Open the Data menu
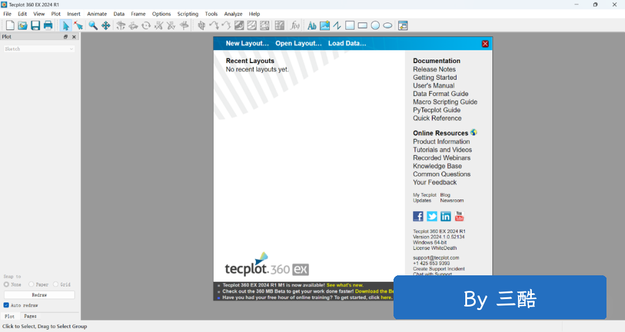 (119, 14)
